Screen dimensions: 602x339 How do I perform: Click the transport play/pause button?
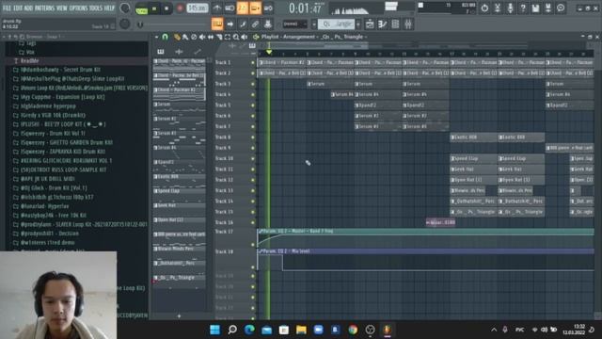pos(154,8)
